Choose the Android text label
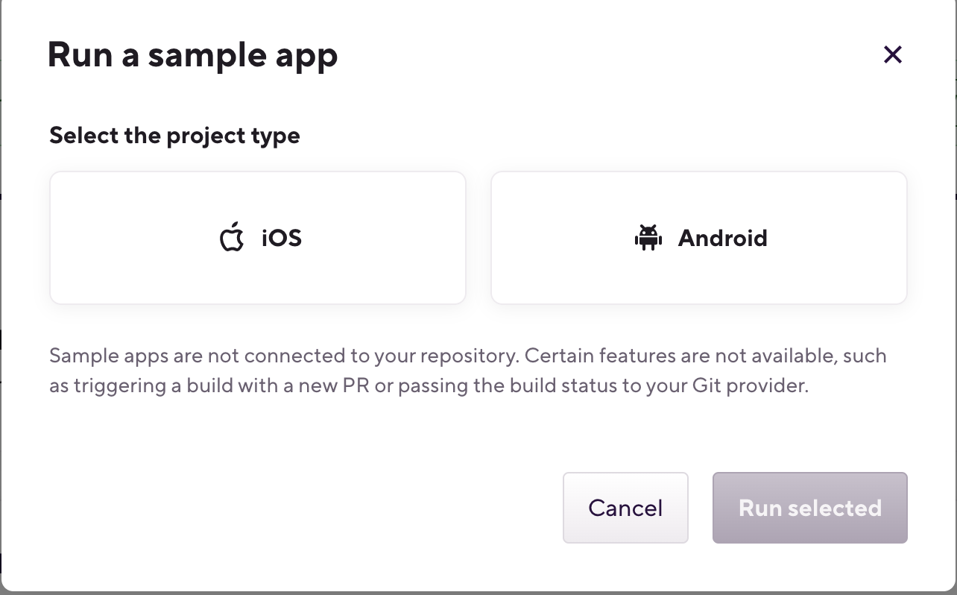The height and width of the screenshot is (595, 957). (x=722, y=238)
